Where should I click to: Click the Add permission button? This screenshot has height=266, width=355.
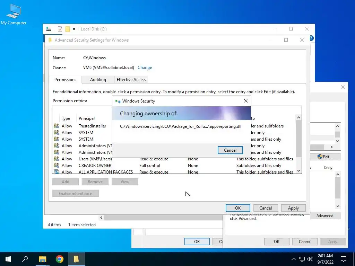66,181
